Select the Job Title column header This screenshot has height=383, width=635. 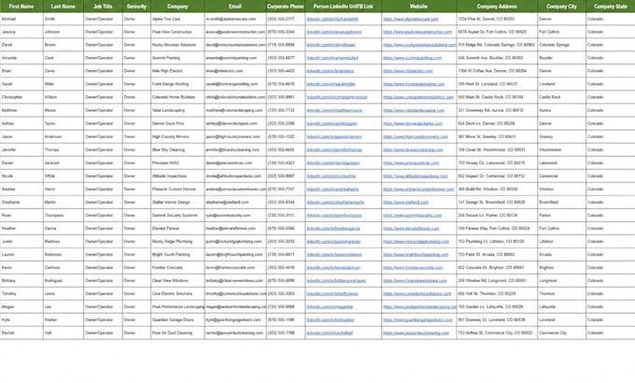103,7
